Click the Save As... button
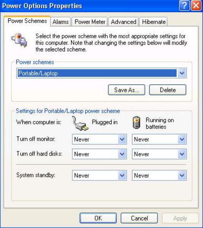The width and height of the screenshot is (203, 228). coord(127,90)
